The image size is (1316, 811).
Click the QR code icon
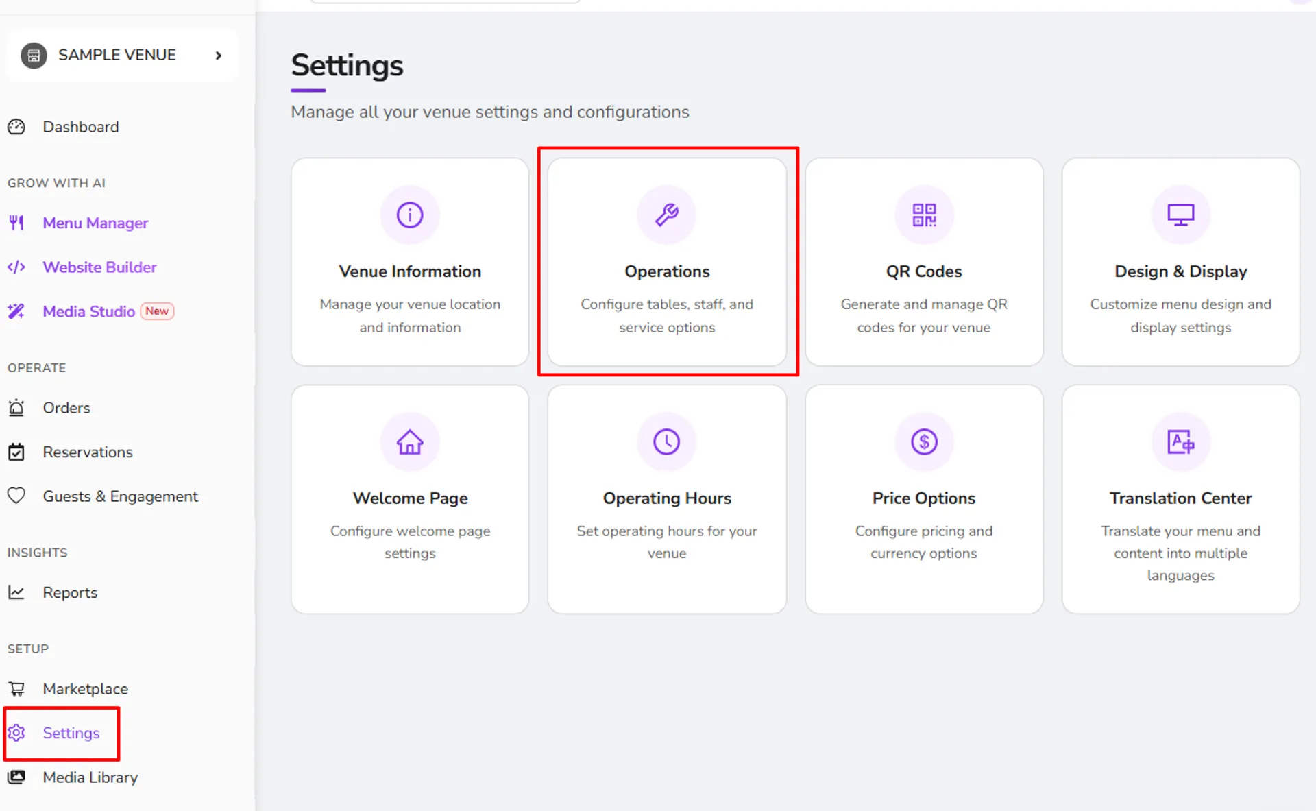(x=924, y=215)
